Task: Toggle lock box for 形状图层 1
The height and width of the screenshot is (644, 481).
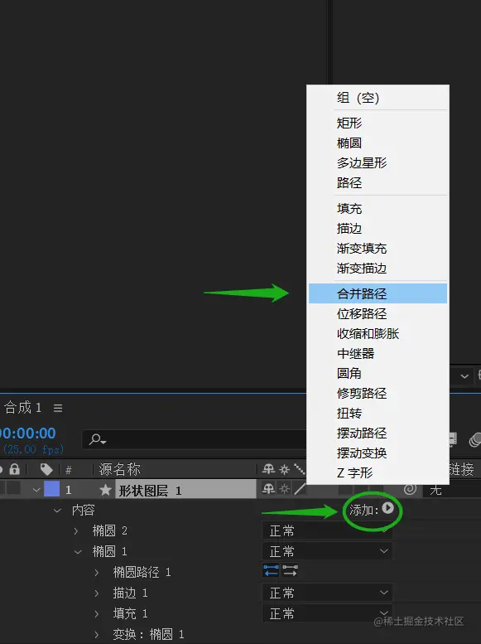Action: (13, 488)
